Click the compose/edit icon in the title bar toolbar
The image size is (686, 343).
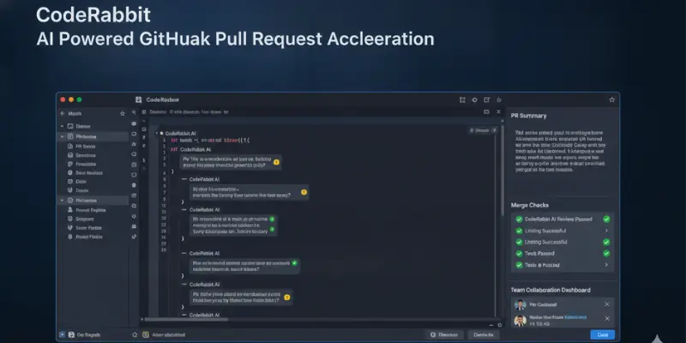click(486, 99)
